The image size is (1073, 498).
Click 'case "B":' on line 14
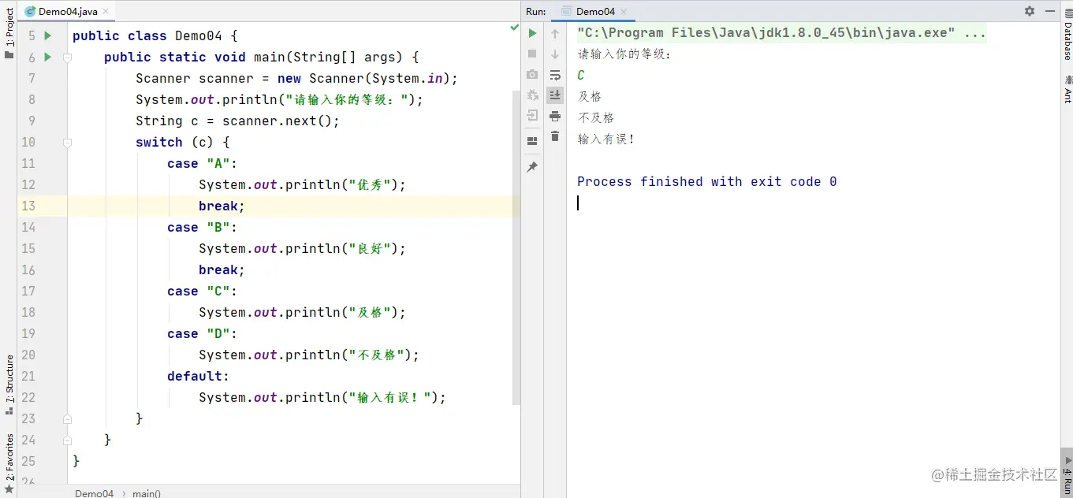(x=202, y=227)
